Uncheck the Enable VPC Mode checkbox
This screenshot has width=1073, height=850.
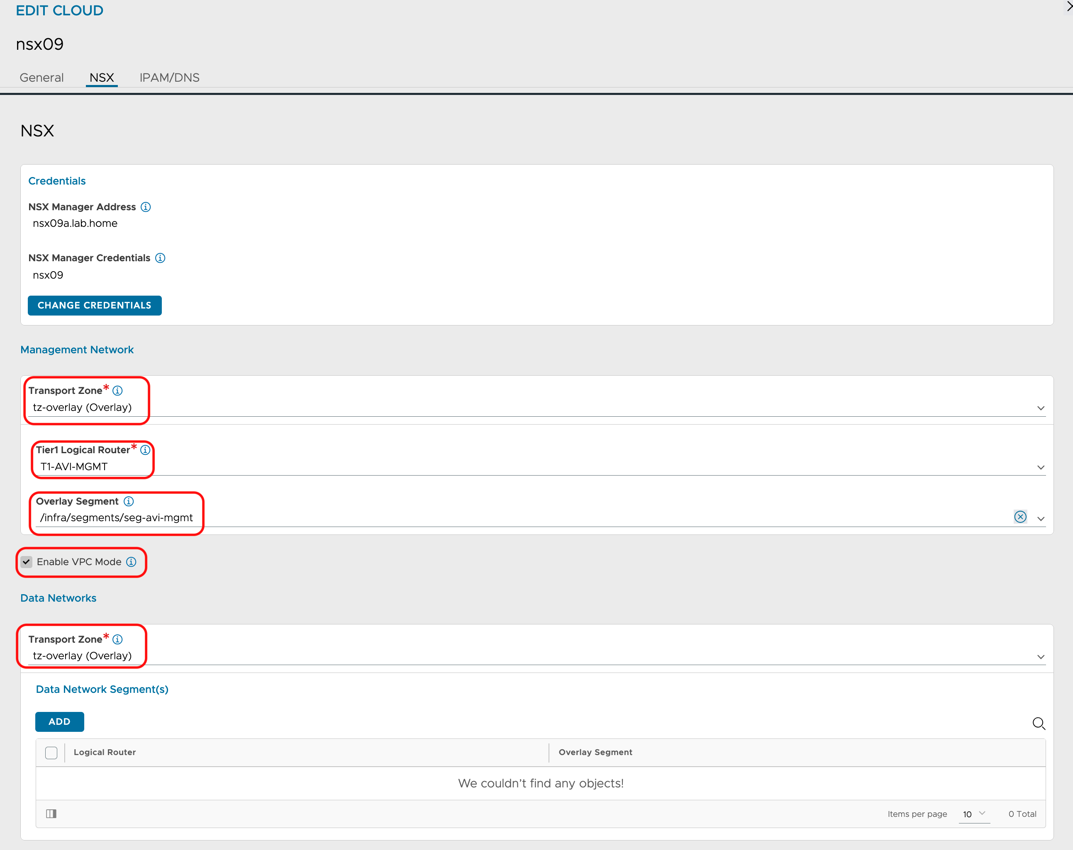(27, 562)
